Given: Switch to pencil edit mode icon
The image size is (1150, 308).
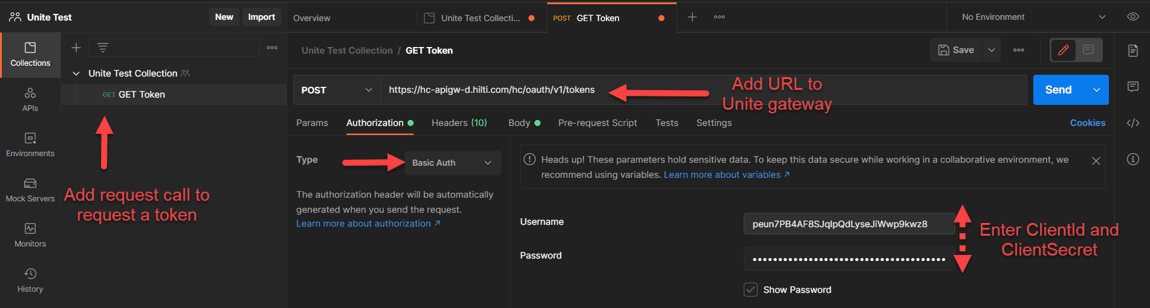Looking at the screenshot, I should [x=1063, y=50].
